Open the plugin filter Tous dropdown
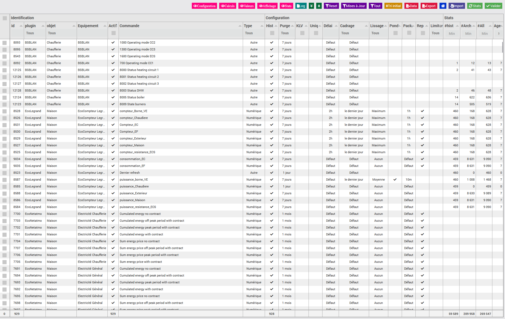 click(x=35, y=33)
